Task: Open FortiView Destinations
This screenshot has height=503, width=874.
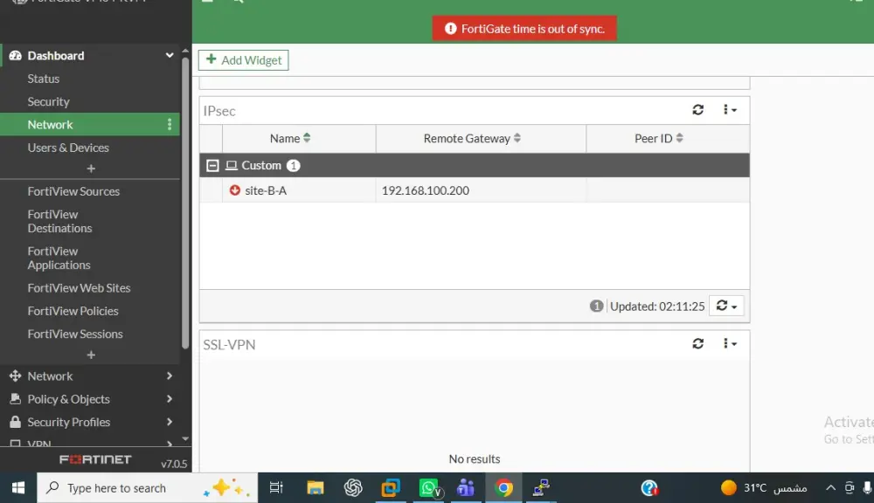Action: pyautogui.click(x=59, y=221)
